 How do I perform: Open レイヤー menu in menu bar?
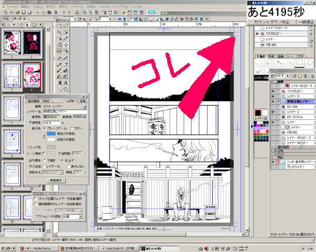(x=77, y=7)
